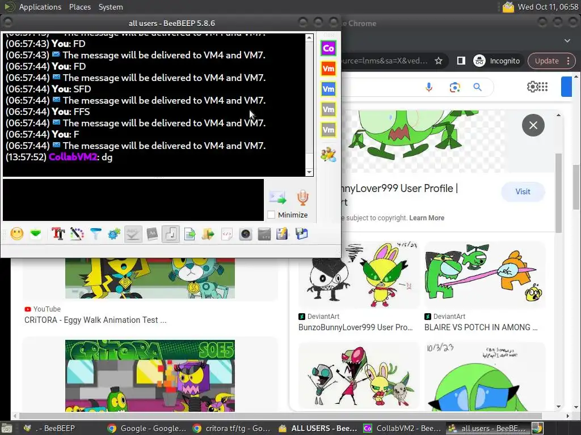Click the 'CollabVM2: dg' chat message
The width and height of the screenshot is (581, 435).
59,157
